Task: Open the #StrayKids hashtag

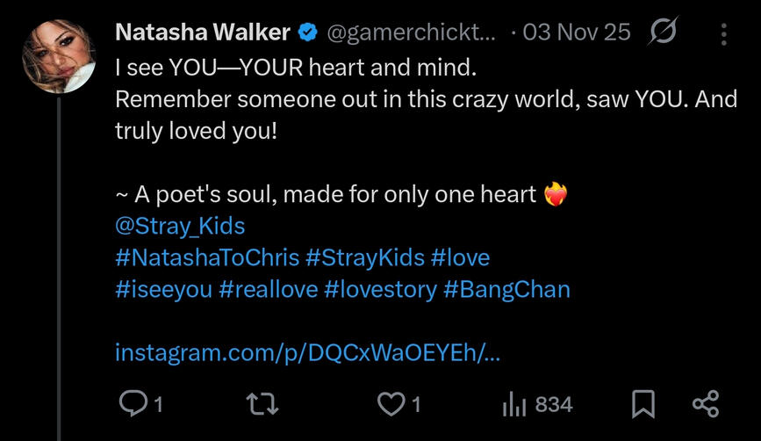Action: [365, 257]
